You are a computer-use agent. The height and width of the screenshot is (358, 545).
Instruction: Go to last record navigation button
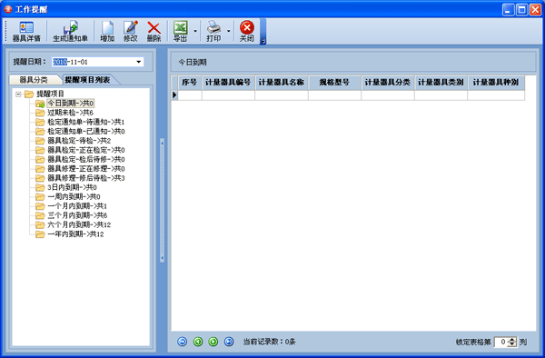[x=229, y=342]
